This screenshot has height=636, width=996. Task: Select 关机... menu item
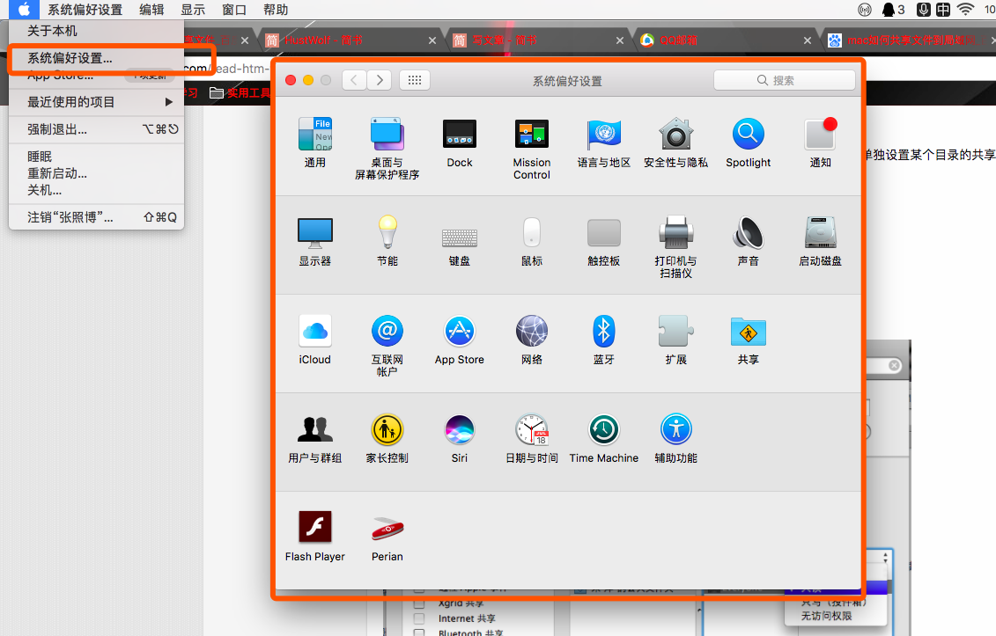point(97,190)
